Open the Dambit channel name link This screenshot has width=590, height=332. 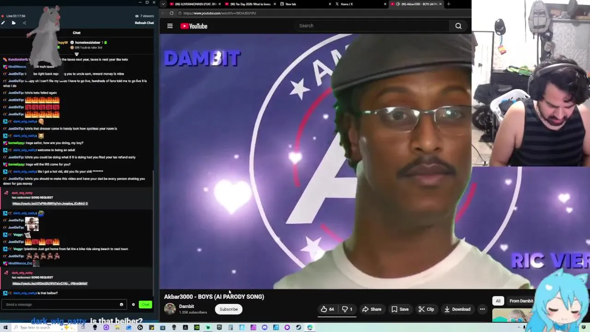186,306
